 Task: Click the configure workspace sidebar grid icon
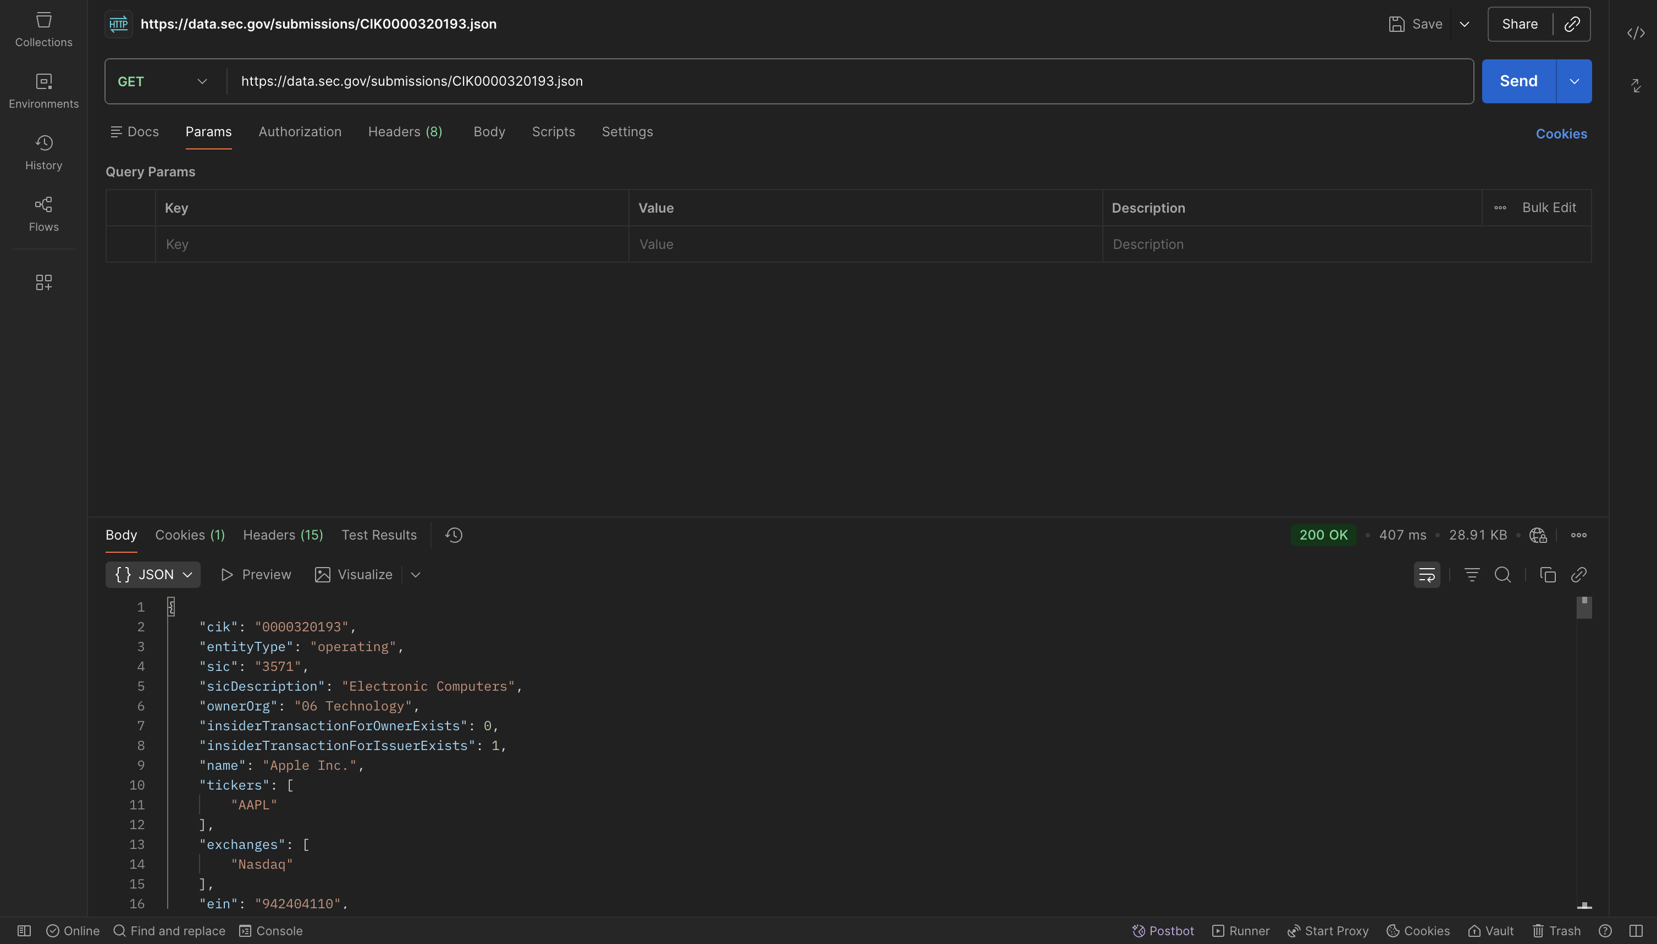43,282
